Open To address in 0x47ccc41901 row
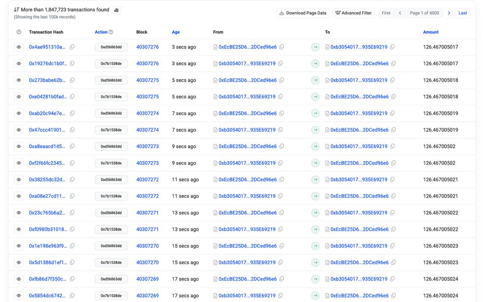 pyautogui.click(x=359, y=130)
